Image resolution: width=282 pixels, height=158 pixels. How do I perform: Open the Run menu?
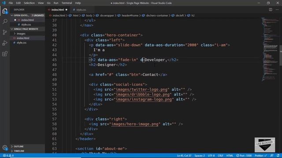coord(56,3)
